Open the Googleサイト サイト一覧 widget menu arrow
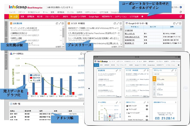This screenshot has height=126, width=190. point(180,23)
